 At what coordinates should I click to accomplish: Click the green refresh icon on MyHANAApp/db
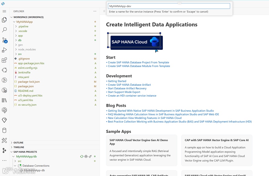click(82, 156)
